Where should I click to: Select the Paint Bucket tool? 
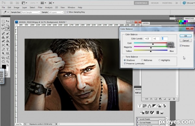click(7, 41)
